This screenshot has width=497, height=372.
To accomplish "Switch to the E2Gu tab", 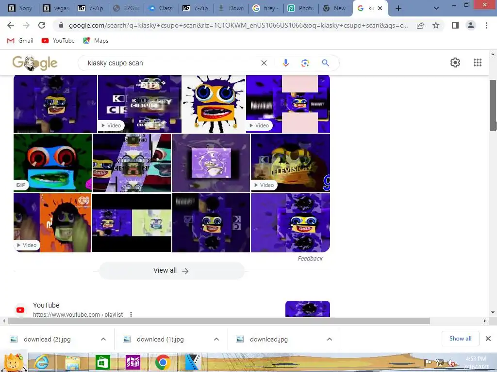I will [126, 8].
